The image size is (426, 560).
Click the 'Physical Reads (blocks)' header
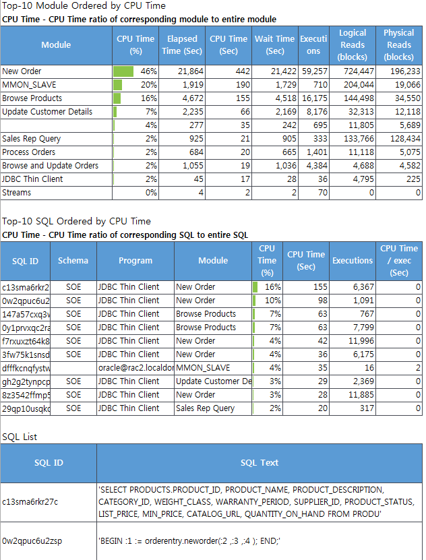[x=399, y=45]
